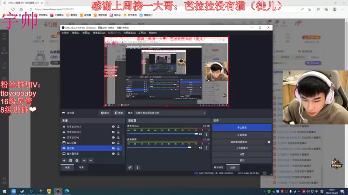Open 编辑(E) menu in OBS
Screen dimensions: 348x195
coord(75,33)
